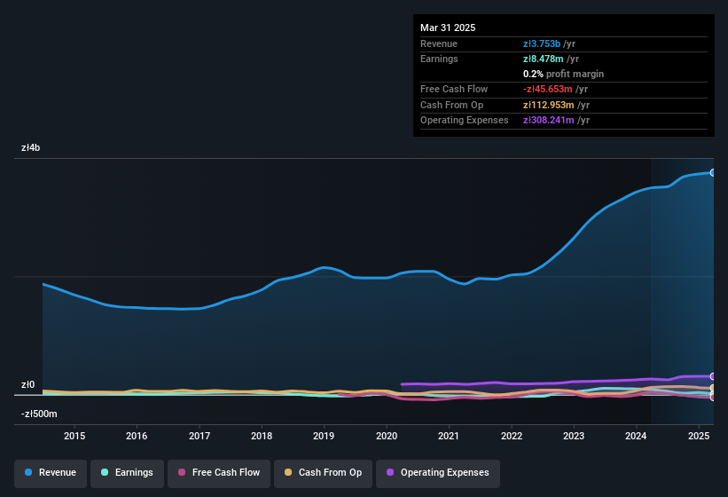Click the zł0 y-axis label

pos(27,384)
